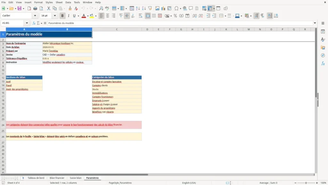Image resolution: width=328 pixels, height=185 pixels.
Task: Format cells as percent
Action: (175, 16)
